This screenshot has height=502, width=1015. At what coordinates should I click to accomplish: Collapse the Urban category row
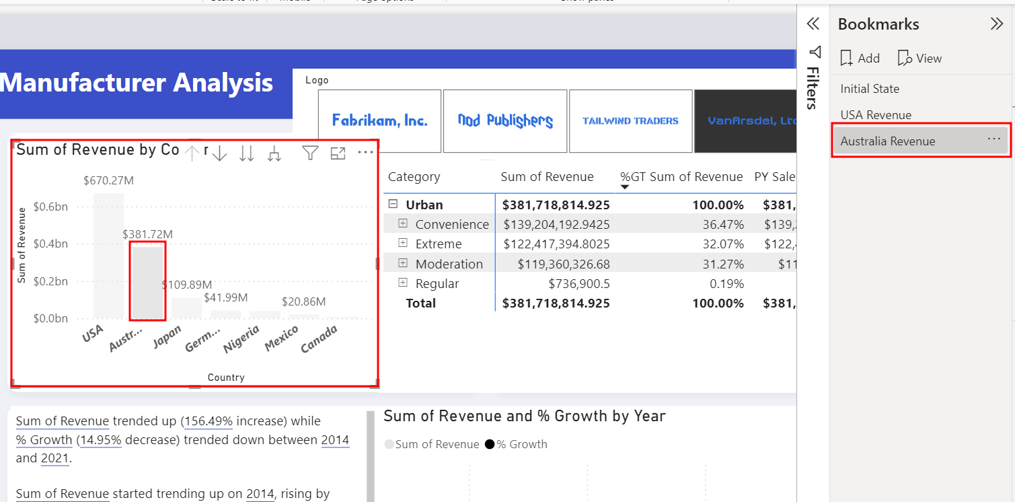pos(393,204)
